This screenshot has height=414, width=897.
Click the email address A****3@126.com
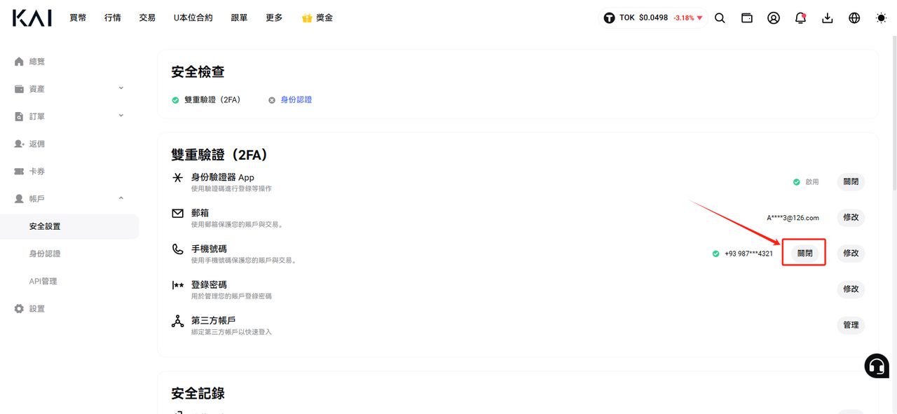[x=793, y=218]
